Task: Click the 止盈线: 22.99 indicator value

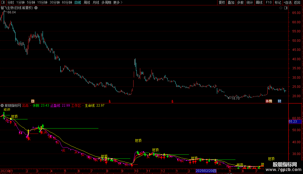Action: (x=60, y=105)
